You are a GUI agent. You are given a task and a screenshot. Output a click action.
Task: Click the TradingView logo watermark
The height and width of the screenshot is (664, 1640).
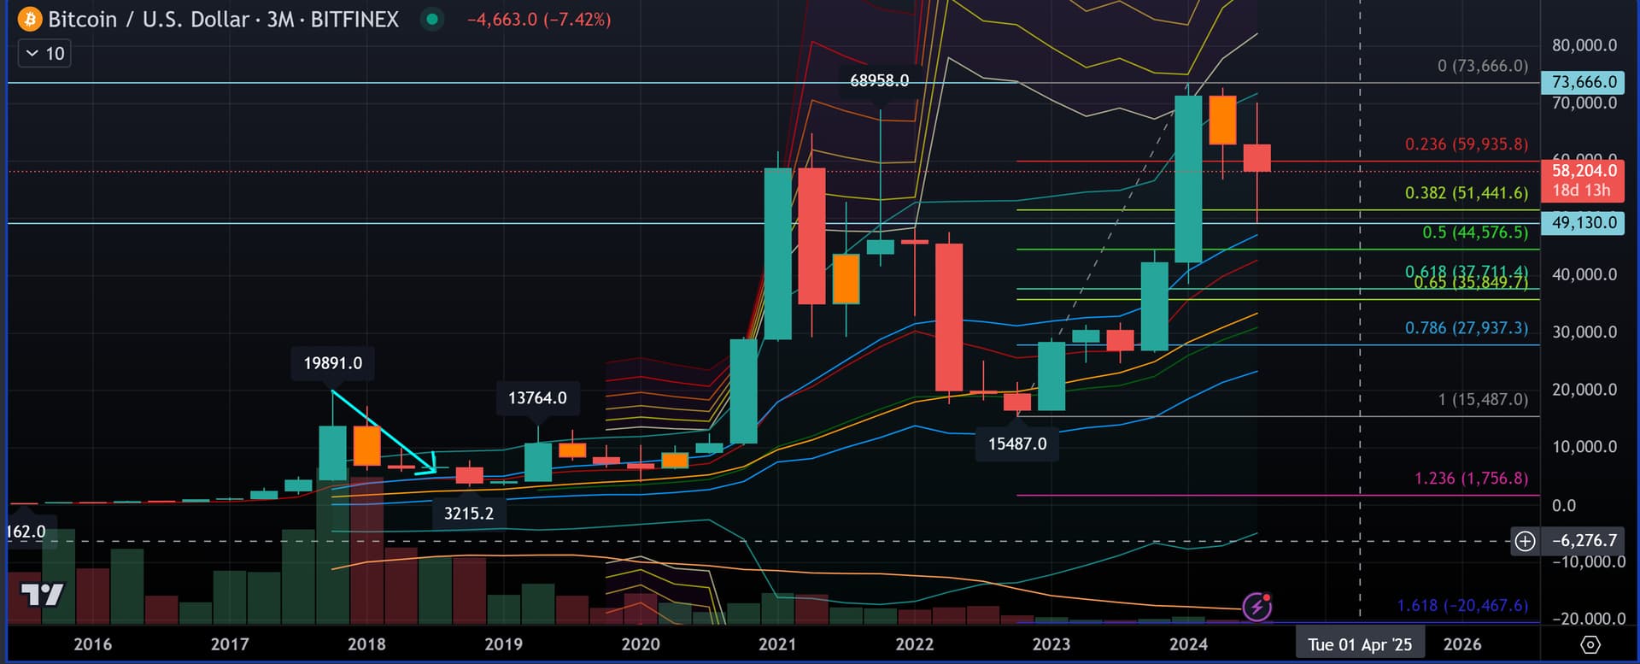(x=42, y=594)
